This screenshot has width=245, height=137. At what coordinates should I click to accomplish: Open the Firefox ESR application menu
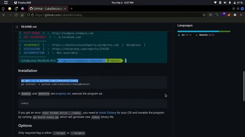coord(23,3)
